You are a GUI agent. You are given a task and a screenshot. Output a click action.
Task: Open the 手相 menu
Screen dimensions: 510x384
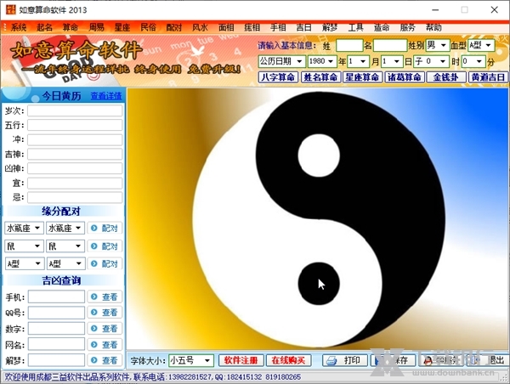(x=278, y=27)
